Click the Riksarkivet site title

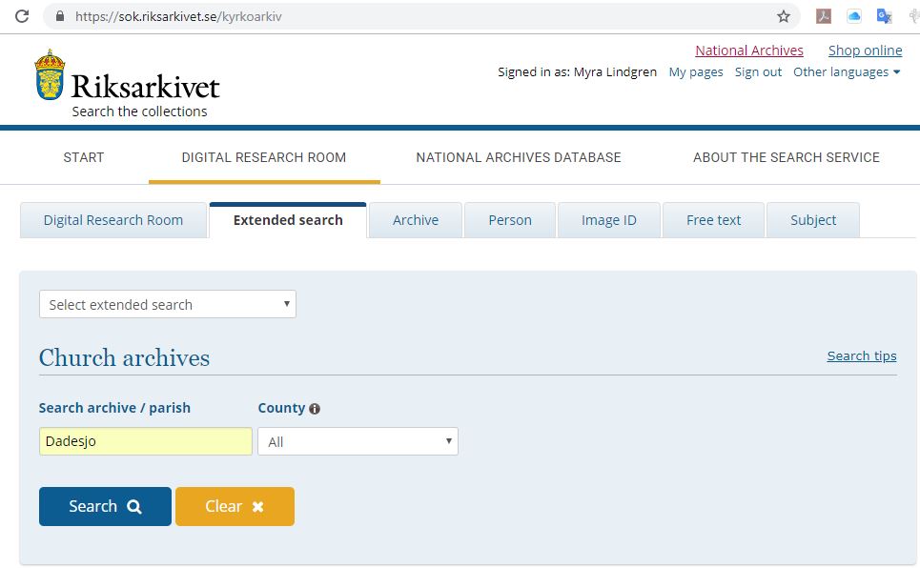tap(145, 87)
